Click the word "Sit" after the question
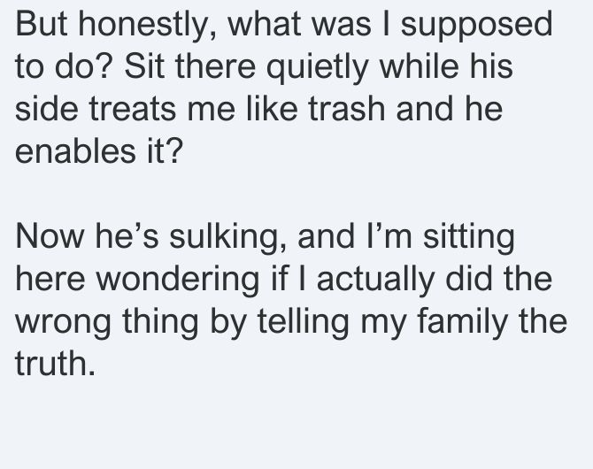This screenshot has width=593, height=469. tap(144, 66)
